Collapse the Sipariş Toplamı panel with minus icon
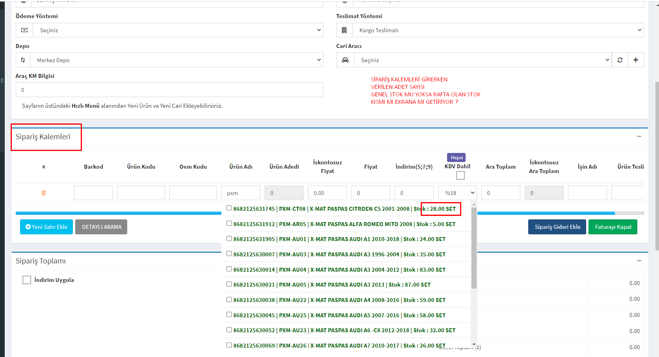This screenshot has height=357, width=659. [639, 261]
